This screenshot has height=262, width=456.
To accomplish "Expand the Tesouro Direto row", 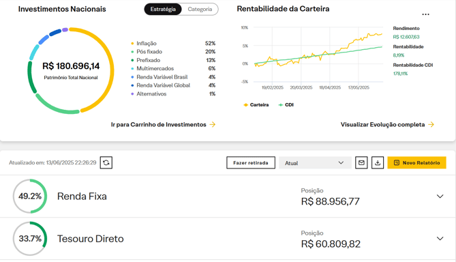I will tap(440, 238).
